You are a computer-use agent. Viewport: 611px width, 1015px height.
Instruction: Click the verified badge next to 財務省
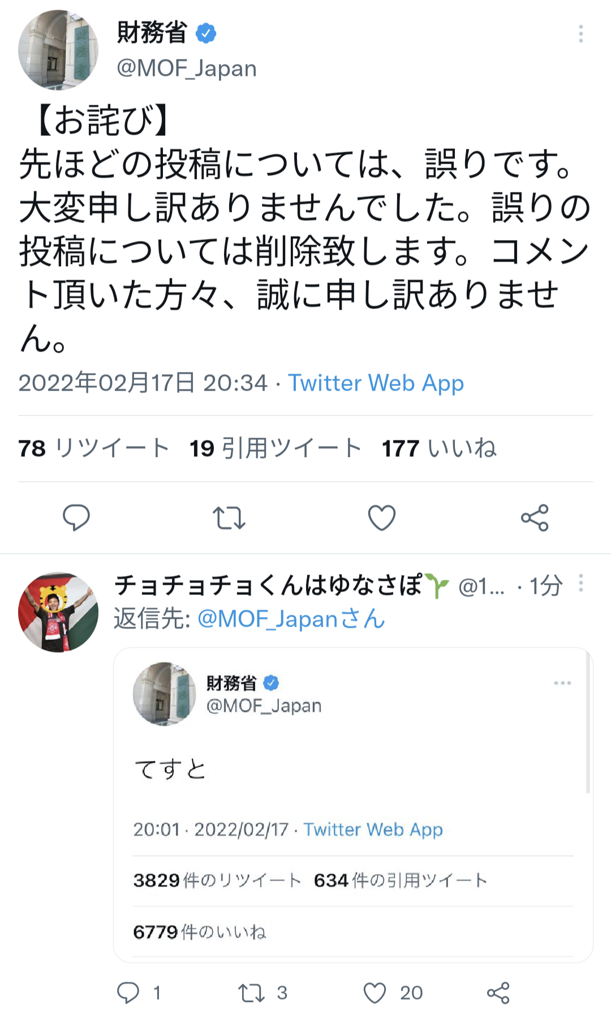206,33
